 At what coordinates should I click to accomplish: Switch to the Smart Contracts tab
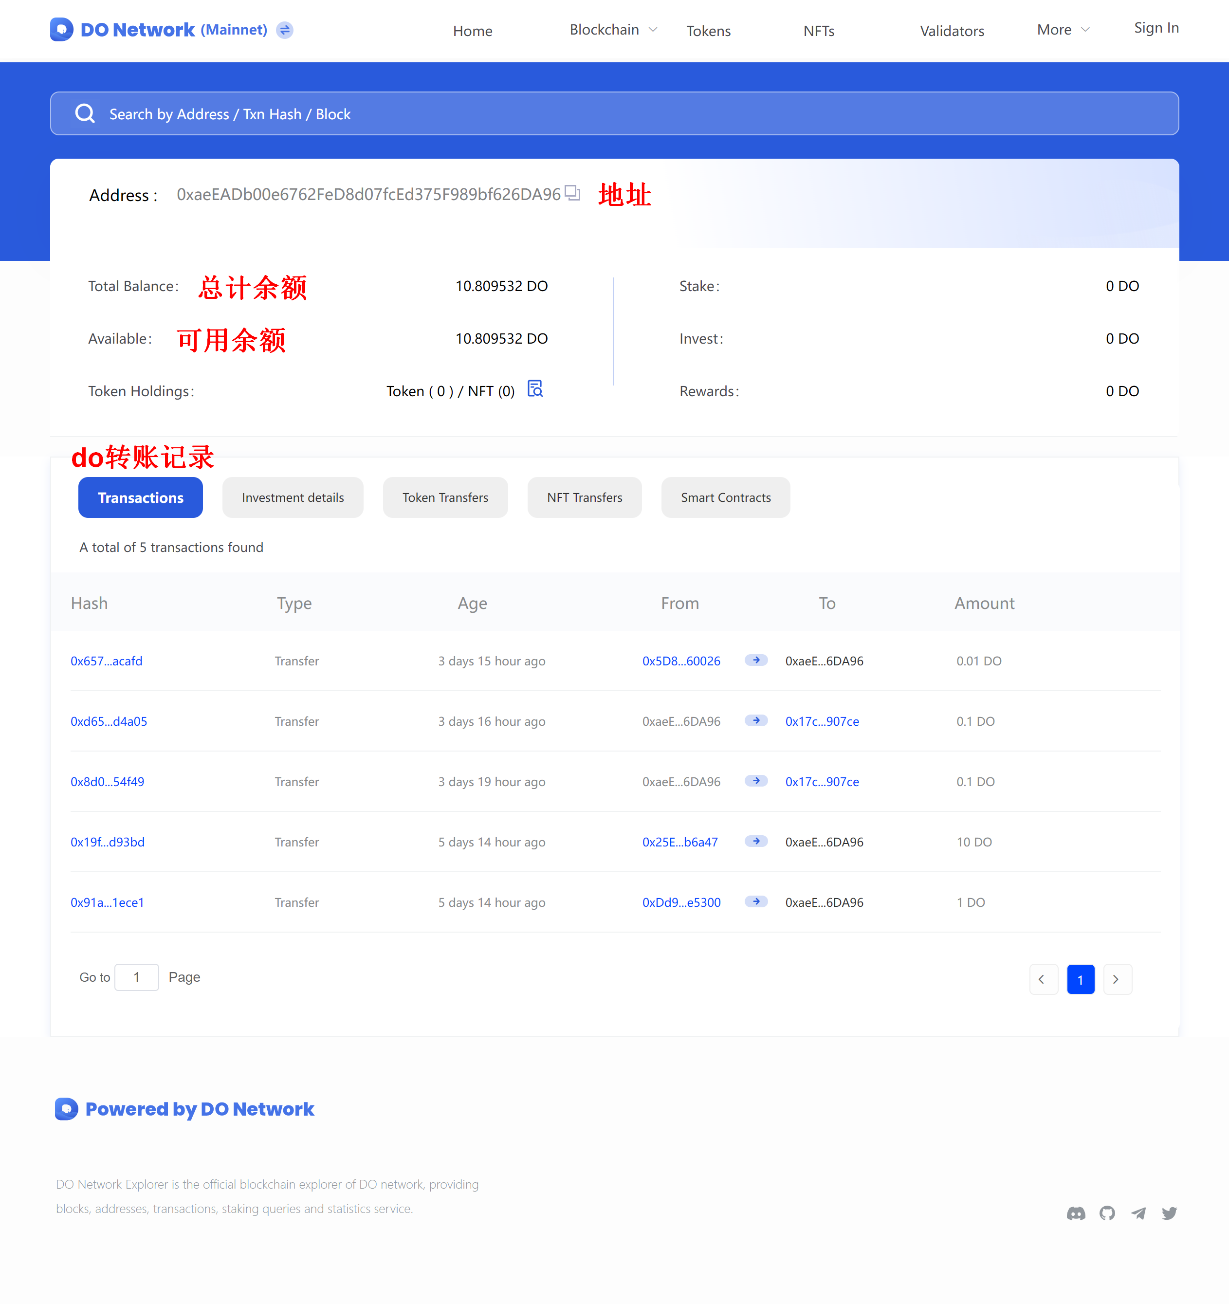tap(725, 497)
